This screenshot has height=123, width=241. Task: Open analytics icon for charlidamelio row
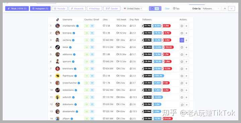pyautogui.click(x=182, y=26)
